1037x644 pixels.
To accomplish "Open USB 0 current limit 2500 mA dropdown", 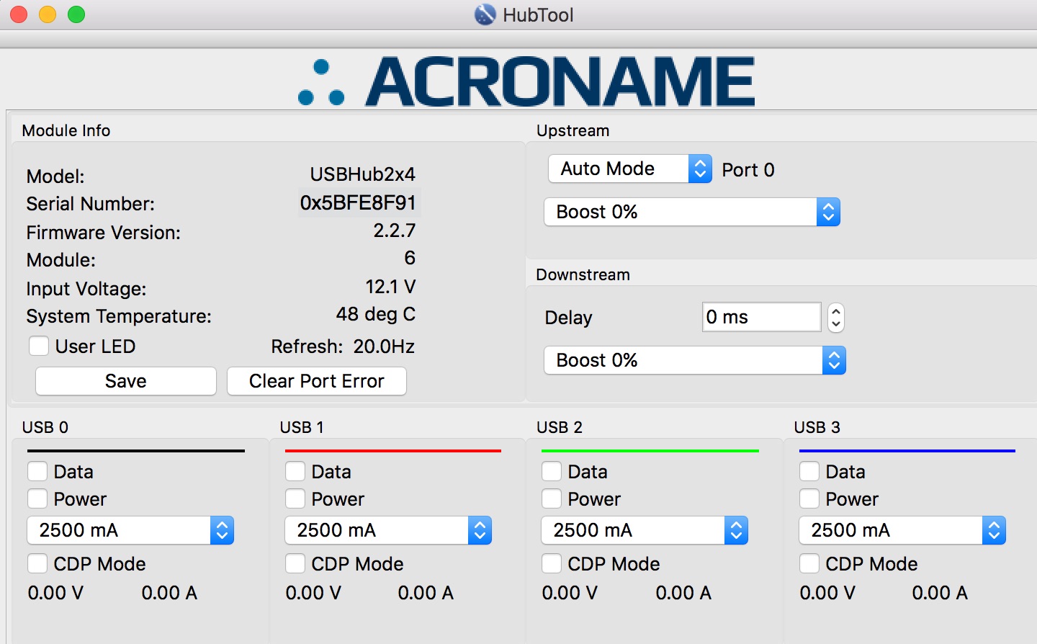I will (x=130, y=531).
